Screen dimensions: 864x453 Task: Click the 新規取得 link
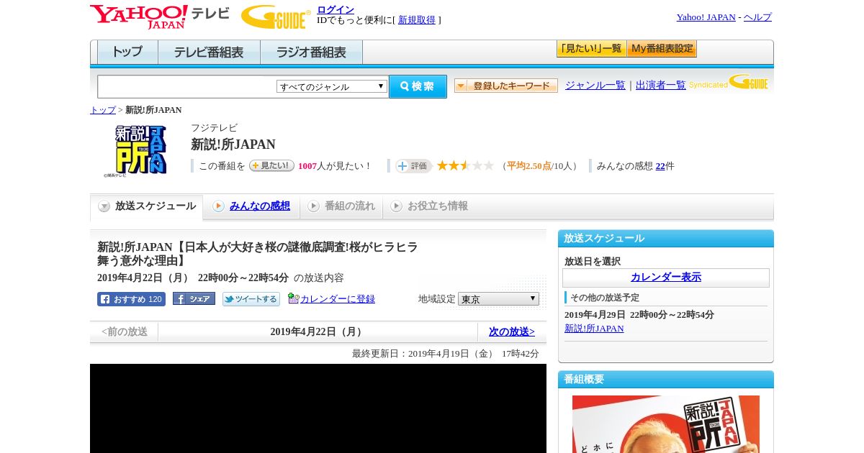click(x=417, y=20)
